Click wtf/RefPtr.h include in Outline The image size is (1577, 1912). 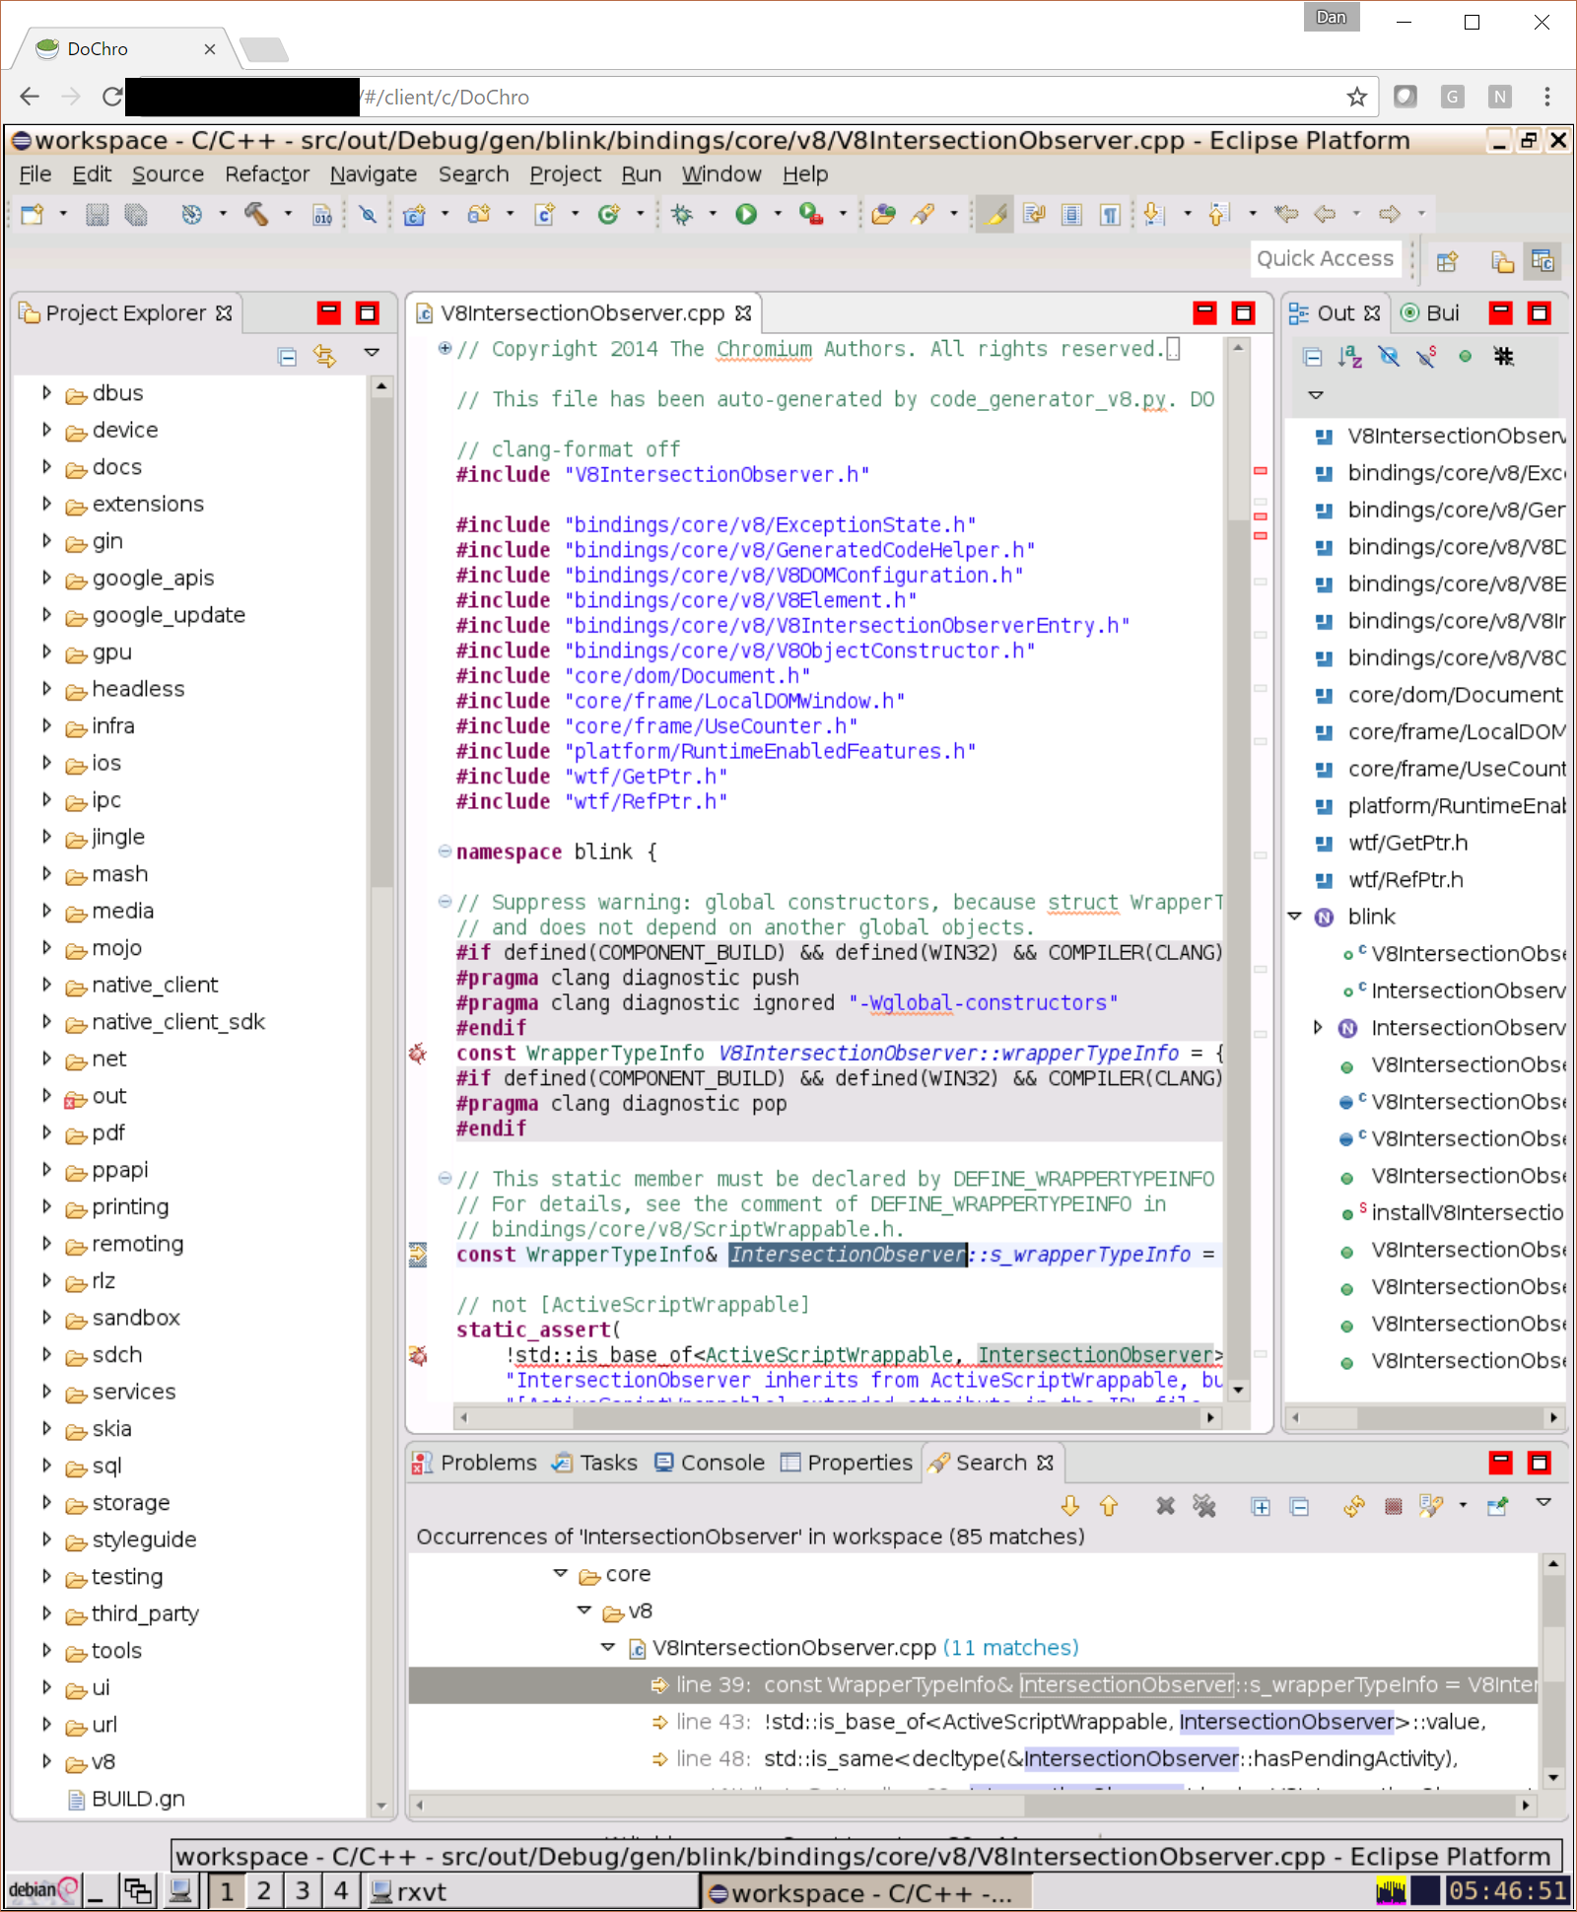1405,880
